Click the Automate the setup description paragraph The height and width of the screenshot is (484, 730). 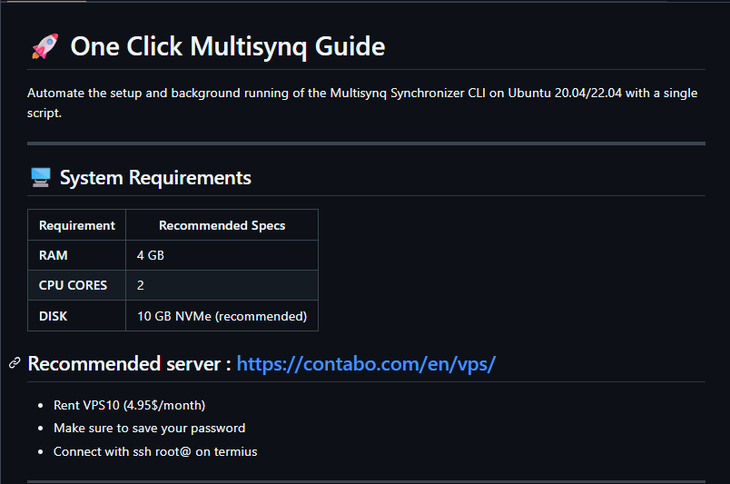point(362,103)
